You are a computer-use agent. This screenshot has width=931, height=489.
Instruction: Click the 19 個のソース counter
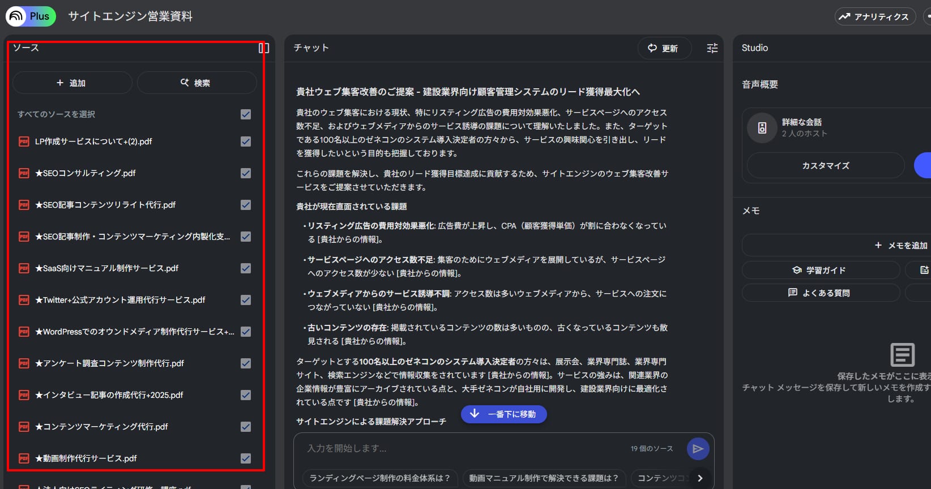tap(652, 449)
